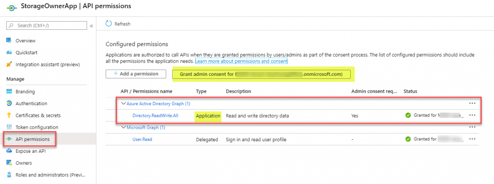Open Branding menu item
The height and width of the screenshot is (184, 494).
pos(25,92)
